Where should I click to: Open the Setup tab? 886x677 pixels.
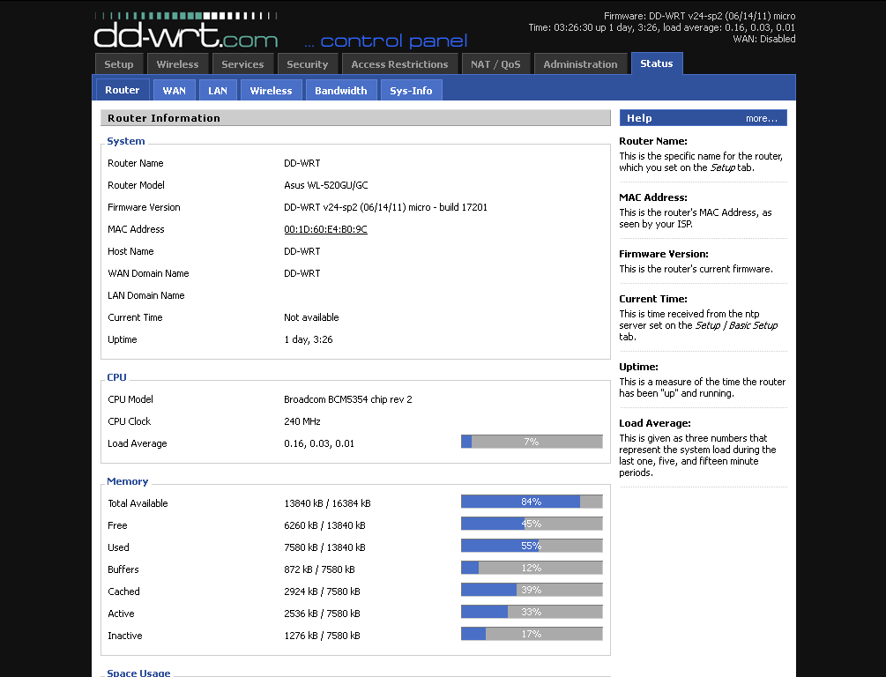[119, 63]
